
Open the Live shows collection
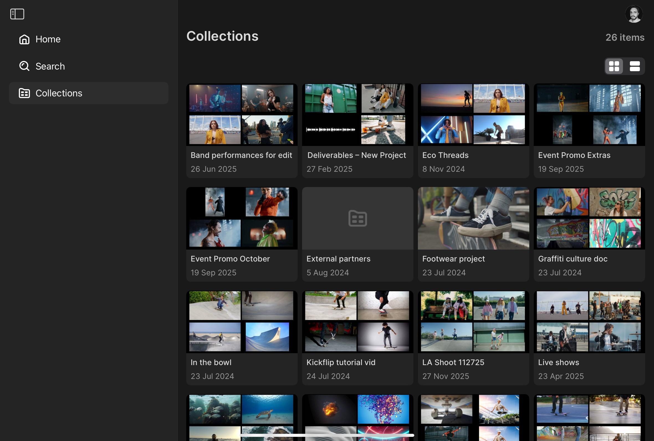[x=558, y=362]
